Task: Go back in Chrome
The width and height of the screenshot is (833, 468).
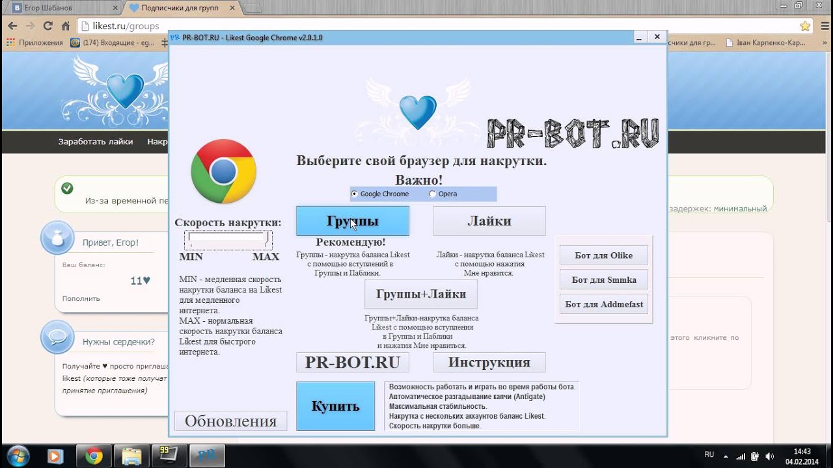Action: 12,26
